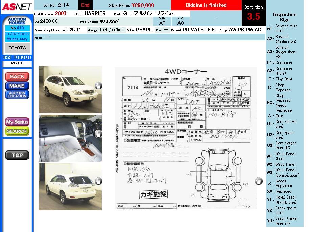Screen dimensions: 311x232
Task: Enlarge the front view Harrier photo
Action: tap(70, 89)
